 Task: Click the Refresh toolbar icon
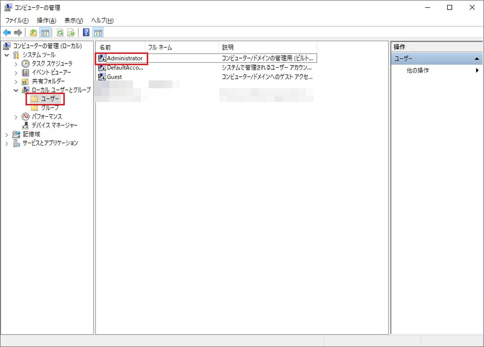coord(60,33)
